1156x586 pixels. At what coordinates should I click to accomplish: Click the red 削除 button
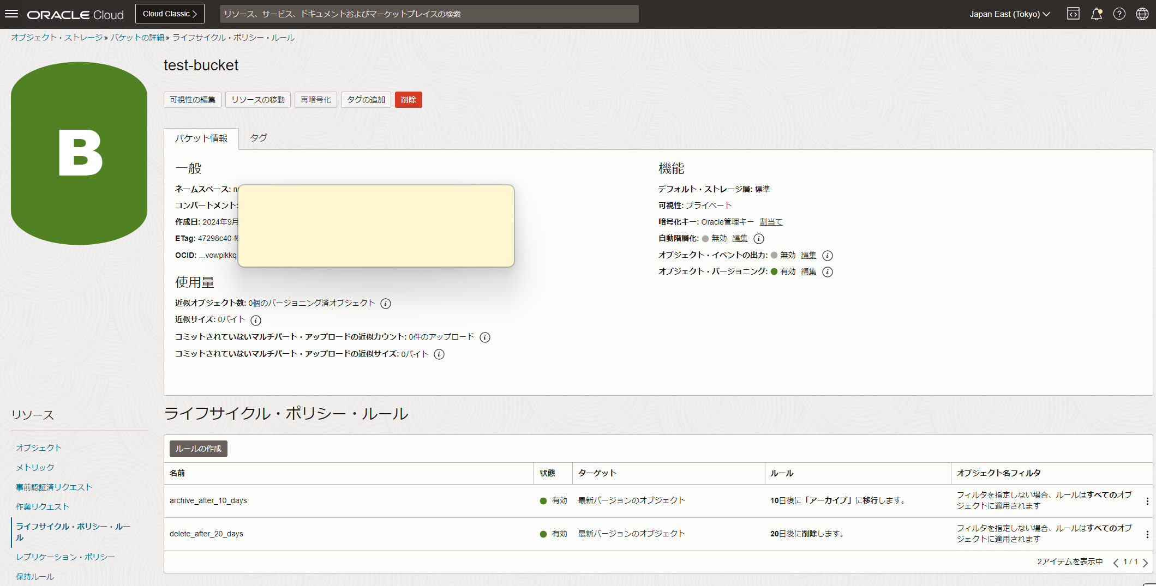coord(409,100)
